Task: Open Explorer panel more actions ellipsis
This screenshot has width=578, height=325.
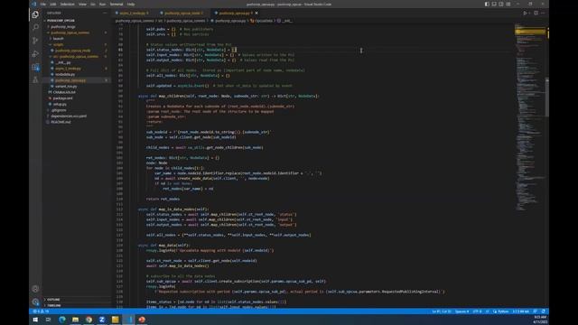Action: 105,13
